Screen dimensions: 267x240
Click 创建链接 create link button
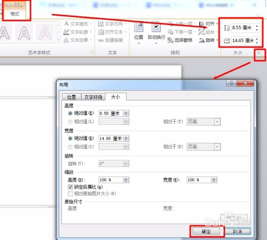click(111, 40)
